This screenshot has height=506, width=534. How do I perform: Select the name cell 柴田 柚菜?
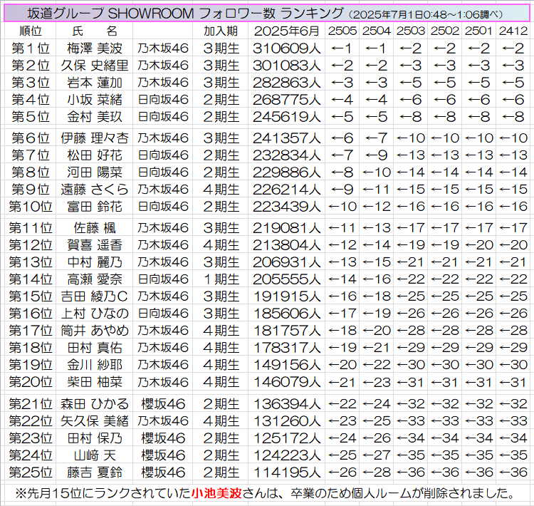coord(95,381)
